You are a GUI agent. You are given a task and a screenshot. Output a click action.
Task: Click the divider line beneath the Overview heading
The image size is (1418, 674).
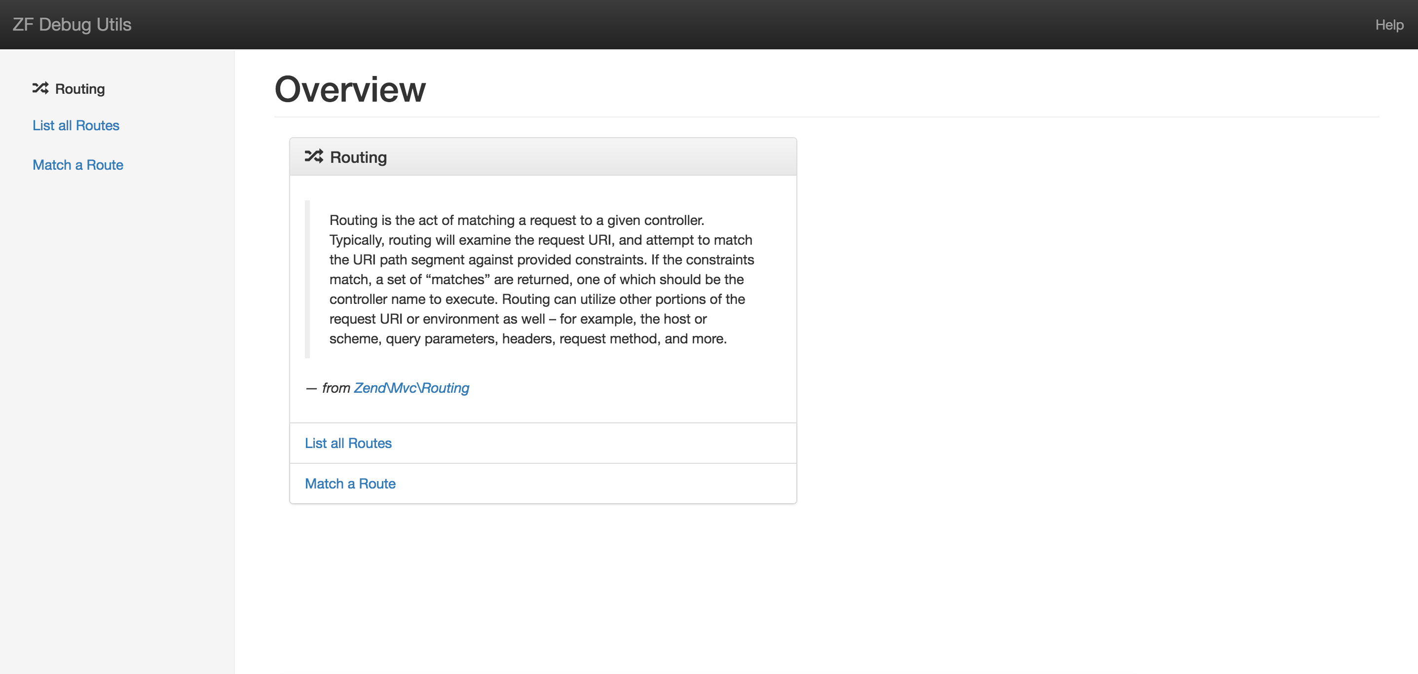pos(826,117)
